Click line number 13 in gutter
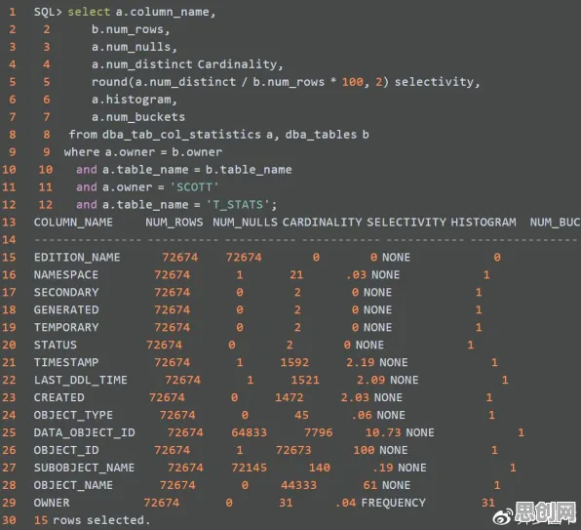 9,223
